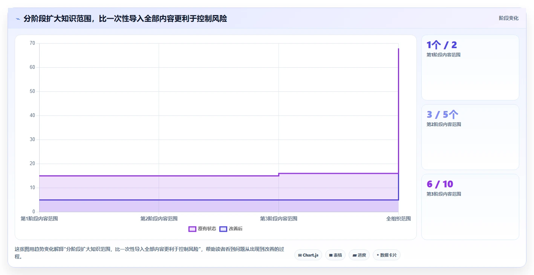
Task: Click the 表格 tag
Action: pos(335,255)
